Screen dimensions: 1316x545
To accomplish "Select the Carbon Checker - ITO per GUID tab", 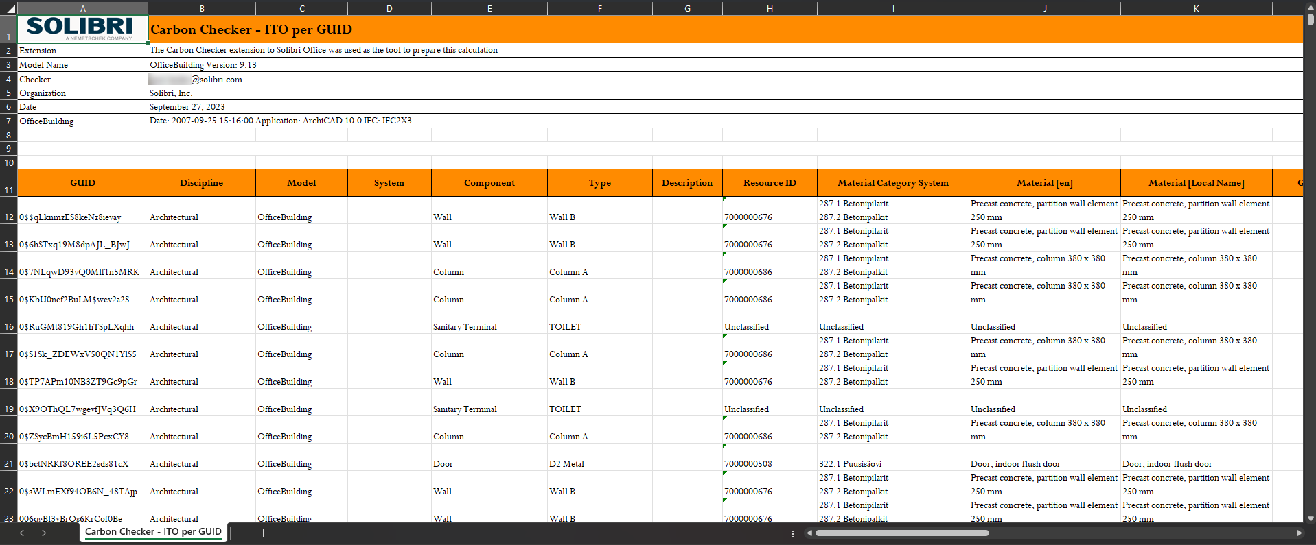I will (153, 532).
